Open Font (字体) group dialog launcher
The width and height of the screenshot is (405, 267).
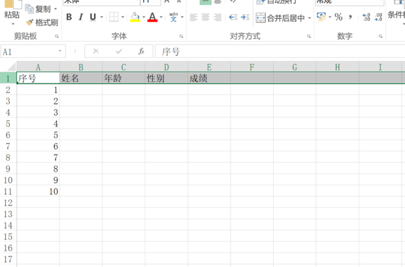pos(183,37)
